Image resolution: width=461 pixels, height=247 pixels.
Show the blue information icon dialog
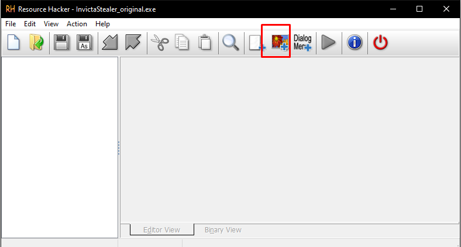[x=355, y=43]
